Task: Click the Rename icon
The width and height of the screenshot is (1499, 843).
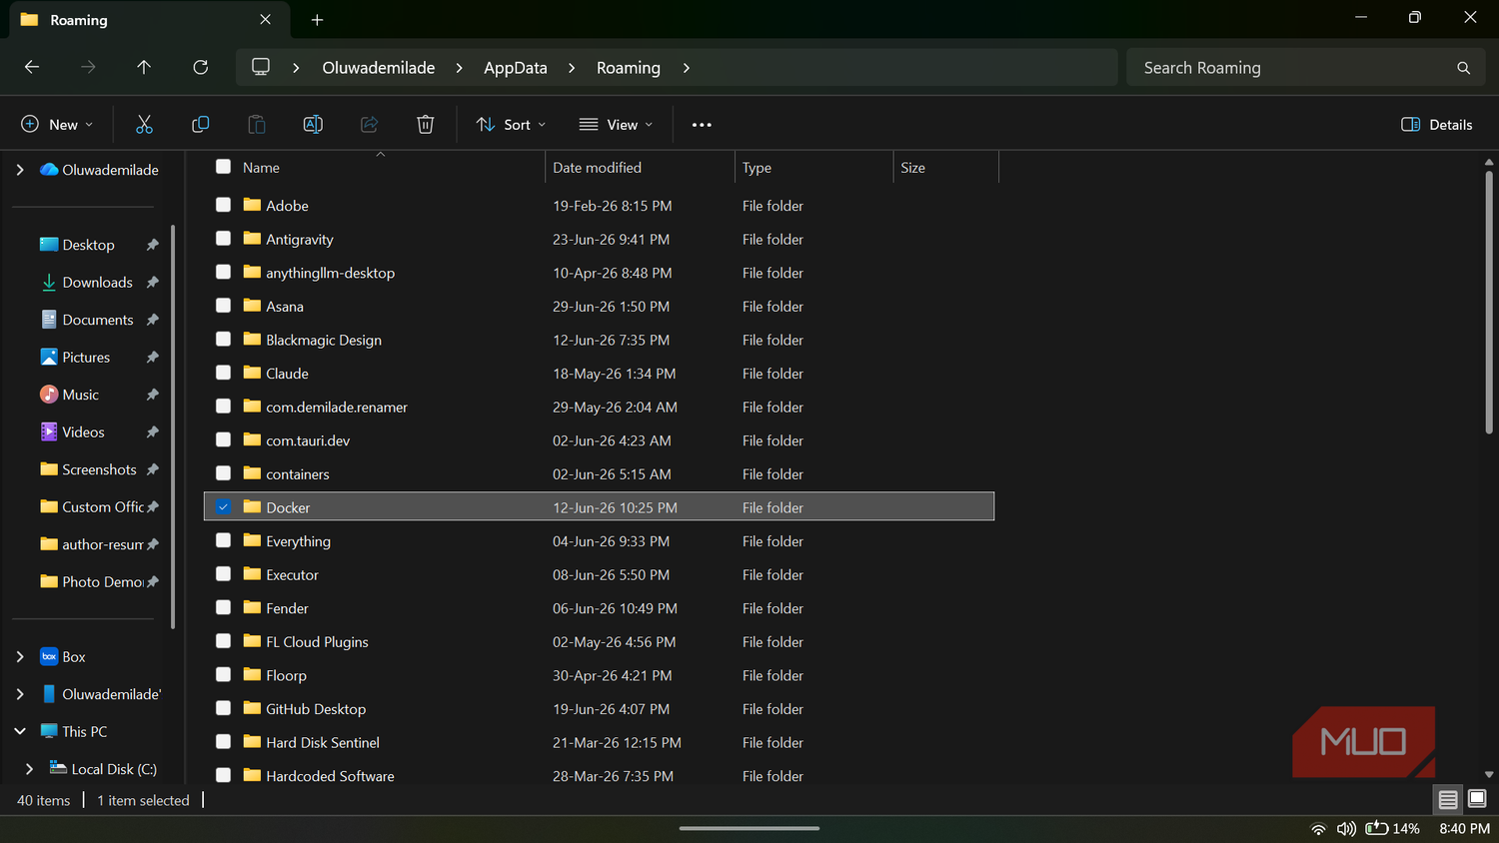Action: click(313, 125)
